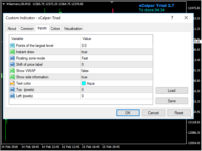The width and height of the screenshot is (202, 151).
Task: Click the Aqua color swatch
Action: pos(84,83)
